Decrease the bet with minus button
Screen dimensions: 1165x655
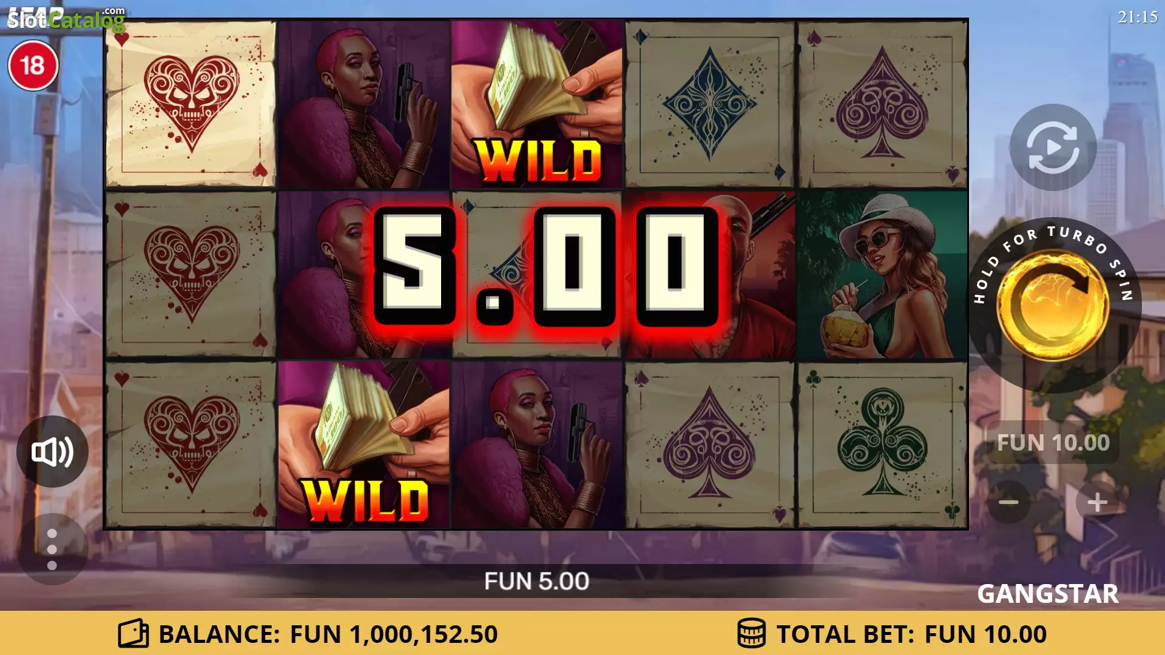click(1008, 502)
